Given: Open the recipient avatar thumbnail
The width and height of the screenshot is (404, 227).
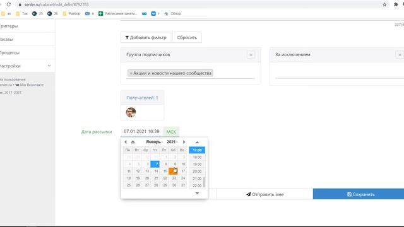Looking at the screenshot, I should [x=131, y=112].
